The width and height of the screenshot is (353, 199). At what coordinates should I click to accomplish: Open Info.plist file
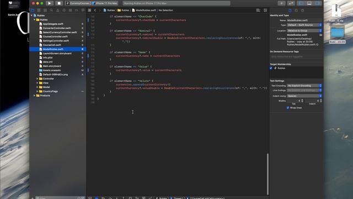tap(47, 57)
